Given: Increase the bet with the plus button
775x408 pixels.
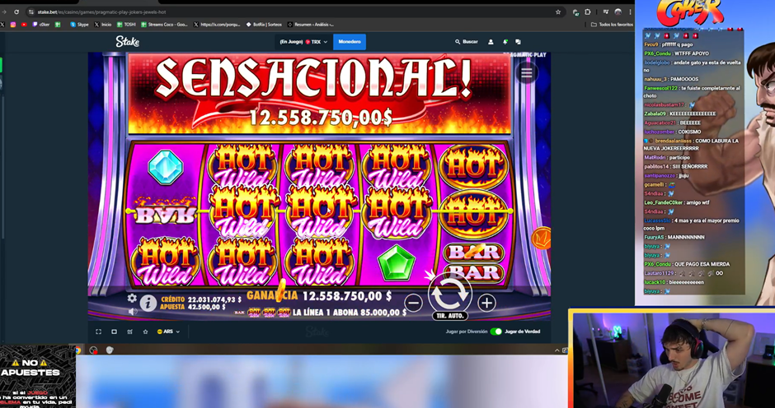Looking at the screenshot, I should point(486,303).
